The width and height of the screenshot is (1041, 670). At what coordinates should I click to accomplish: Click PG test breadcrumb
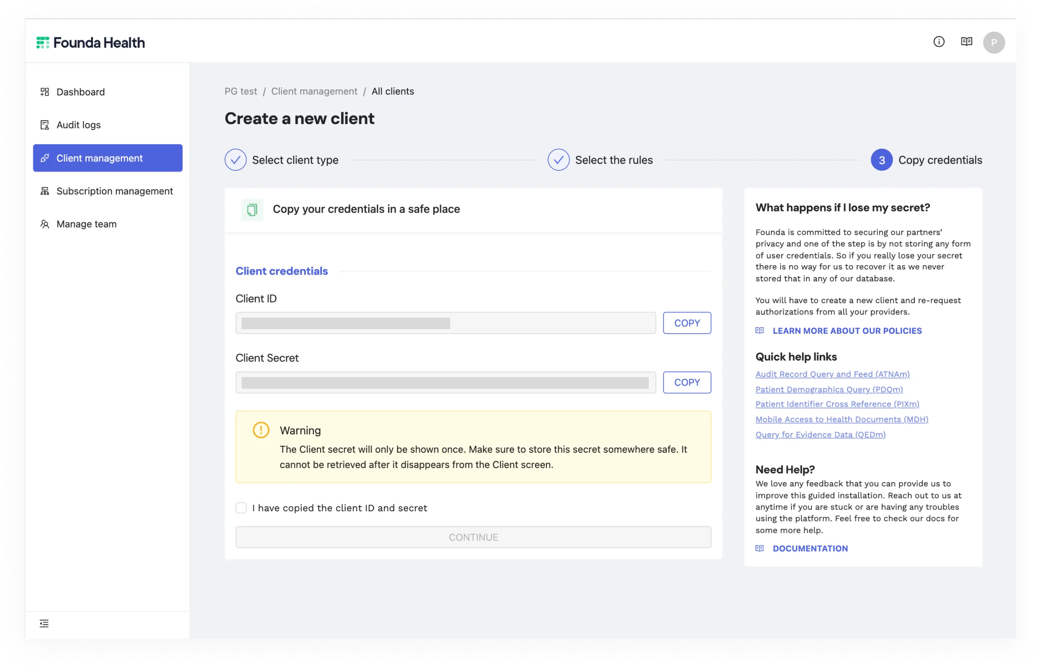(241, 91)
